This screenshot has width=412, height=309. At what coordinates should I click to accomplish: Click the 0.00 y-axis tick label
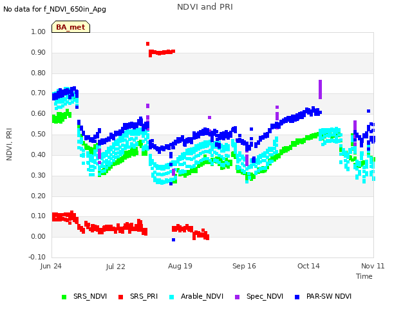39,236
